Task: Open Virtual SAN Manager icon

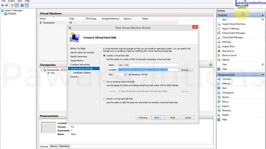Action: pos(219,37)
